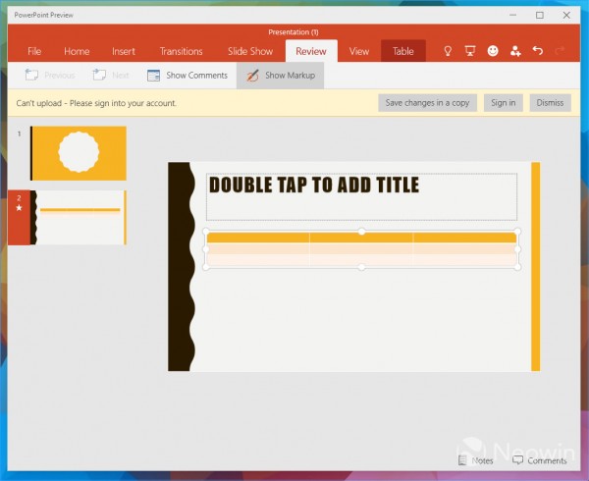
Task: Switch to the Home tab
Action: coord(77,51)
